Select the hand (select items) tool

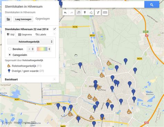79,12
